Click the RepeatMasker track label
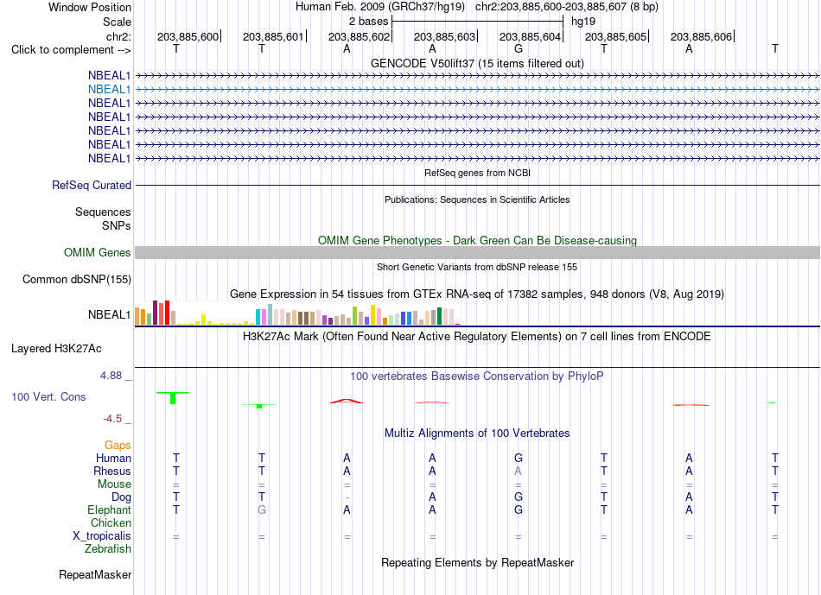Screen dimensions: 821x595 [x=95, y=574]
